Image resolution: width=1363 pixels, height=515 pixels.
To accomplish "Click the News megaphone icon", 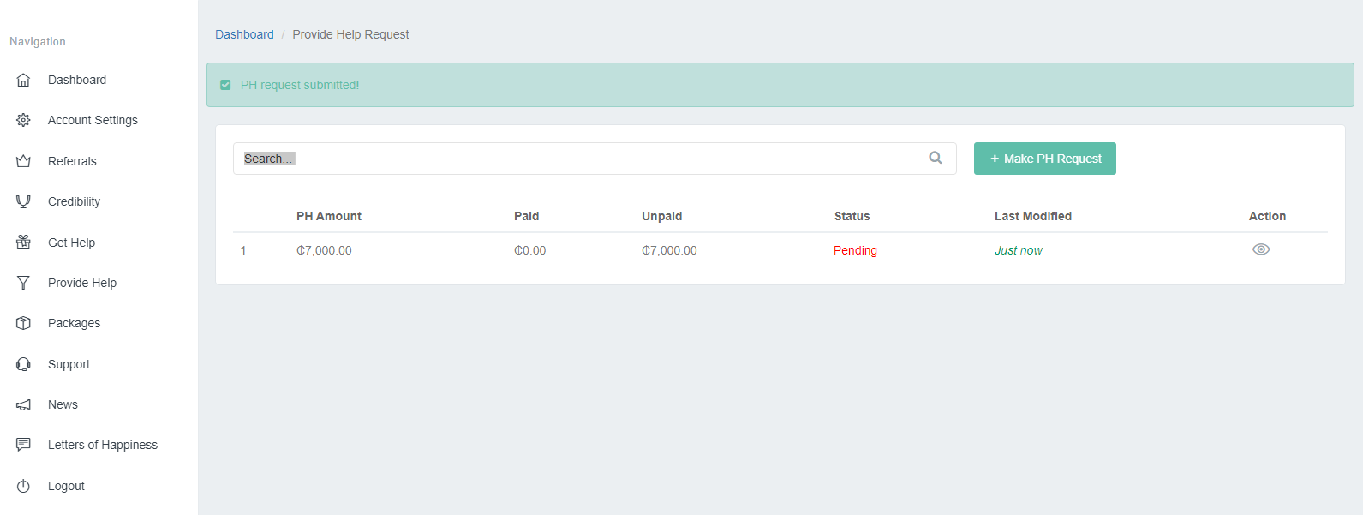I will point(23,404).
